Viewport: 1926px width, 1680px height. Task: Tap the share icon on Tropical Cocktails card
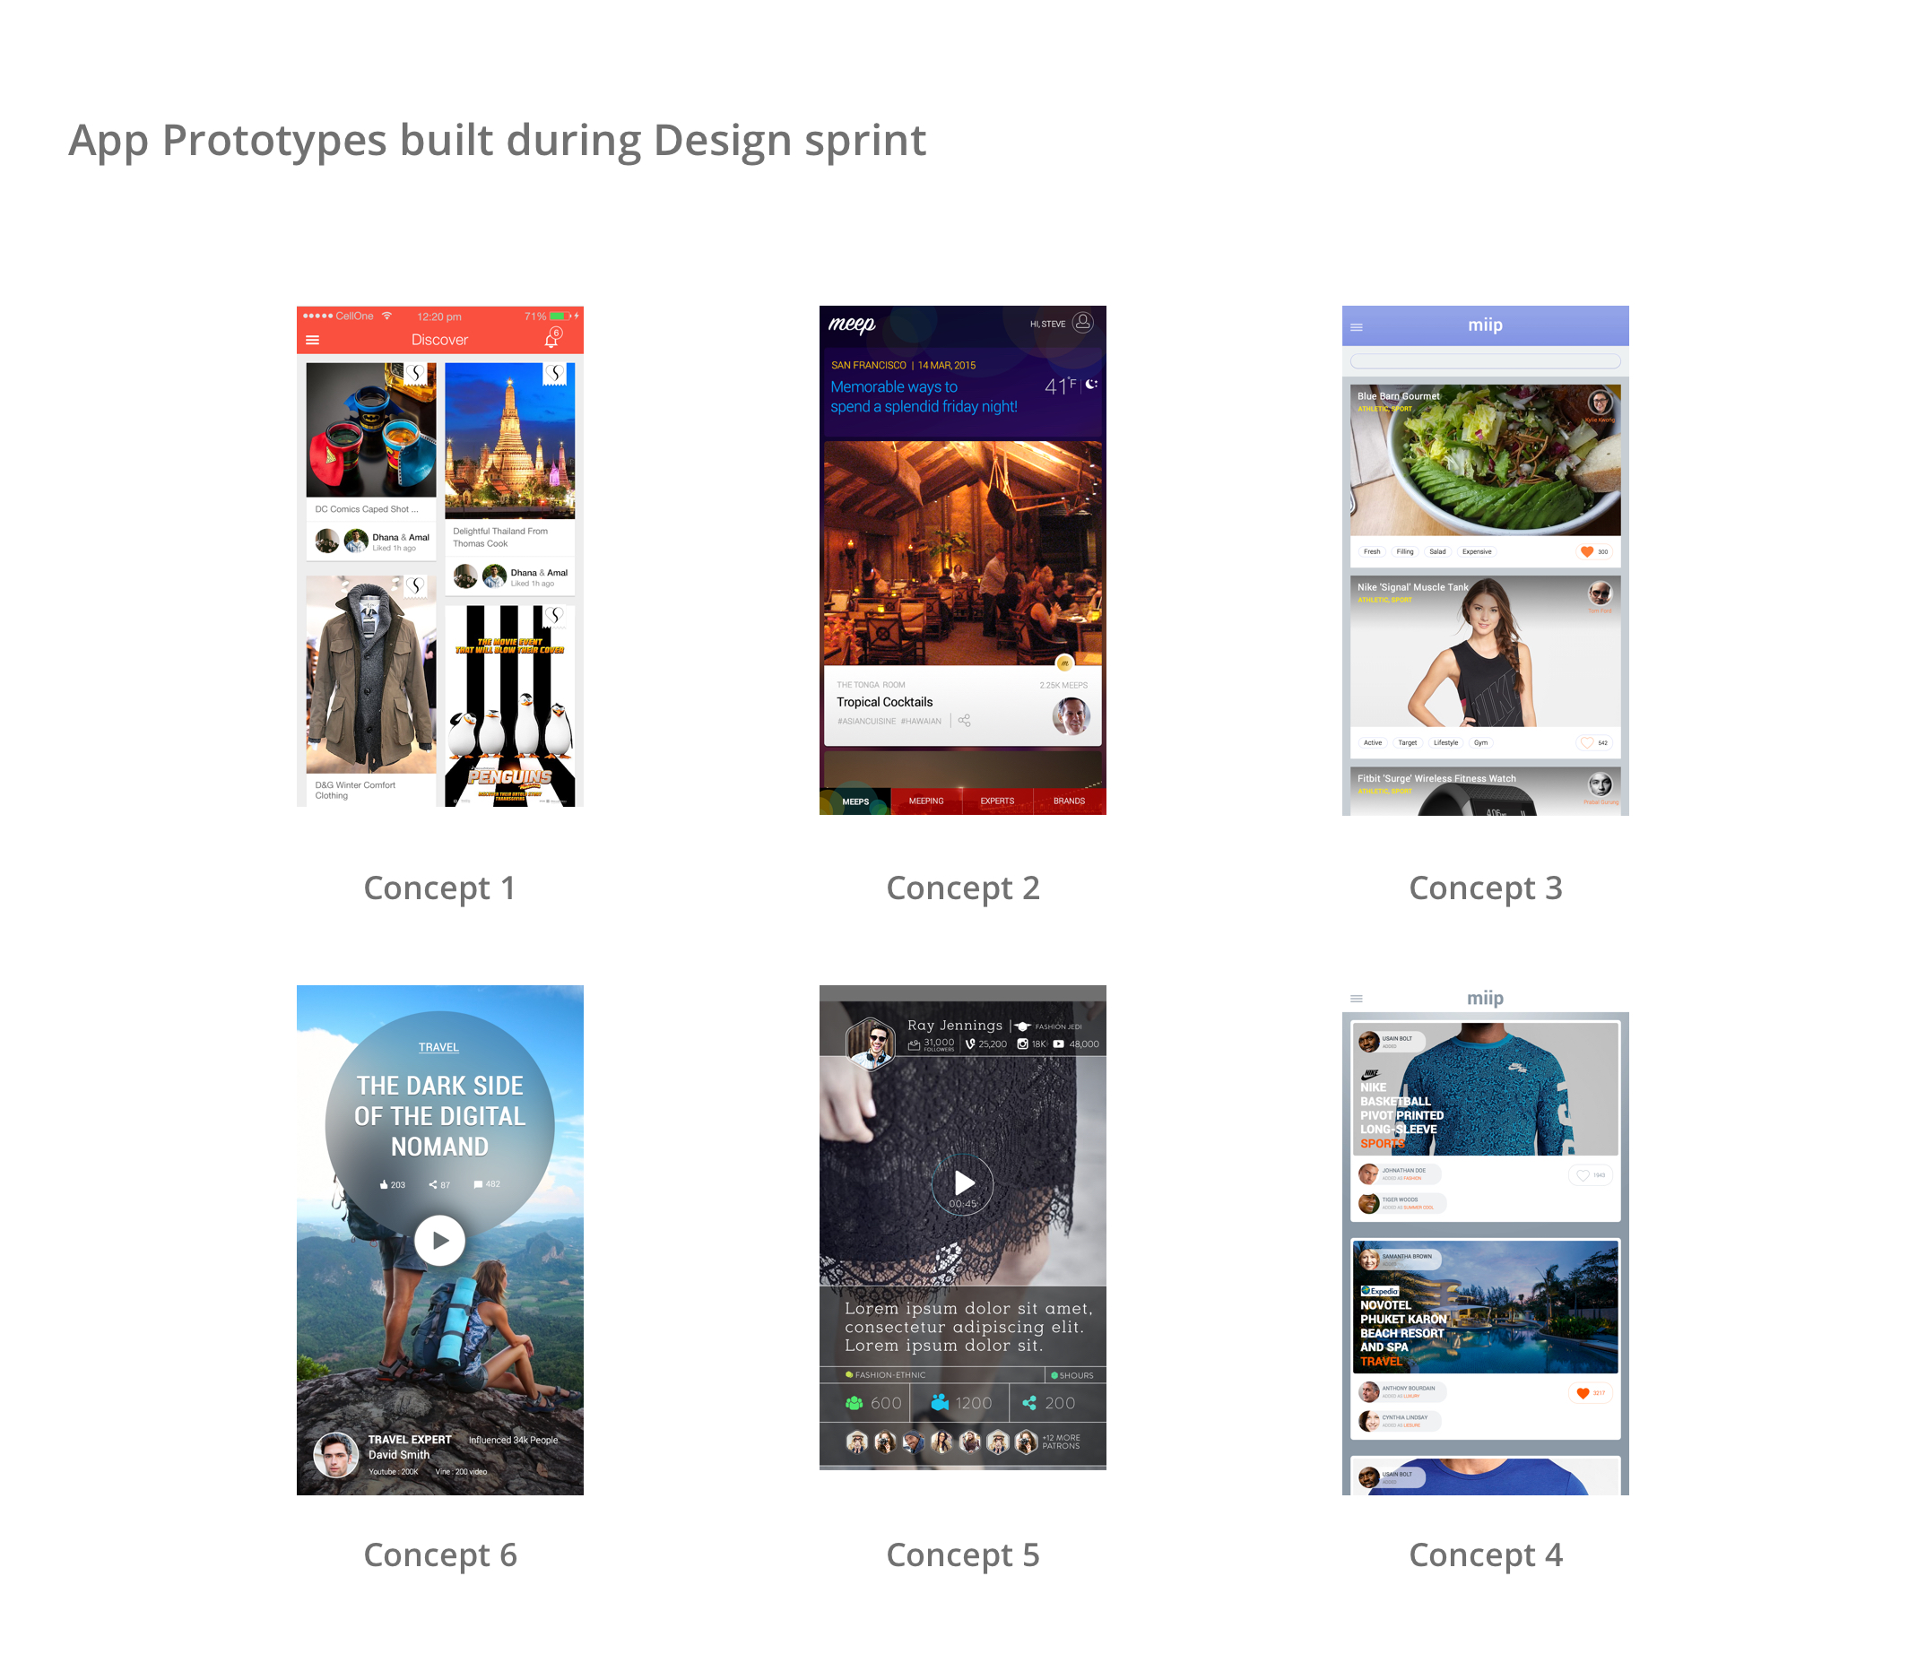tap(964, 720)
